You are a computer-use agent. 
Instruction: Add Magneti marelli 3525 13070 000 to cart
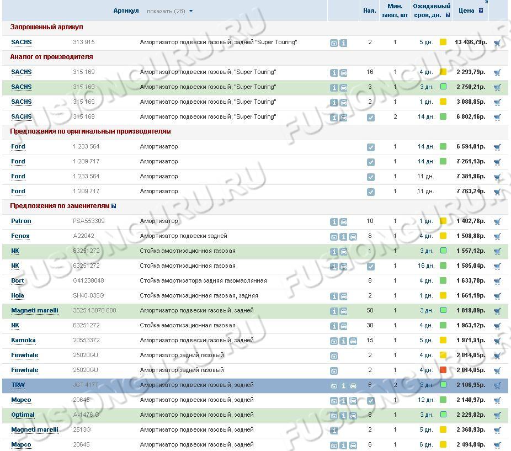click(x=497, y=311)
